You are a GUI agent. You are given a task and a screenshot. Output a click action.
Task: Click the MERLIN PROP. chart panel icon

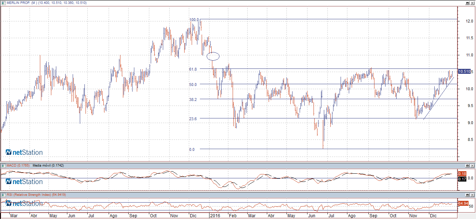click(3, 3)
